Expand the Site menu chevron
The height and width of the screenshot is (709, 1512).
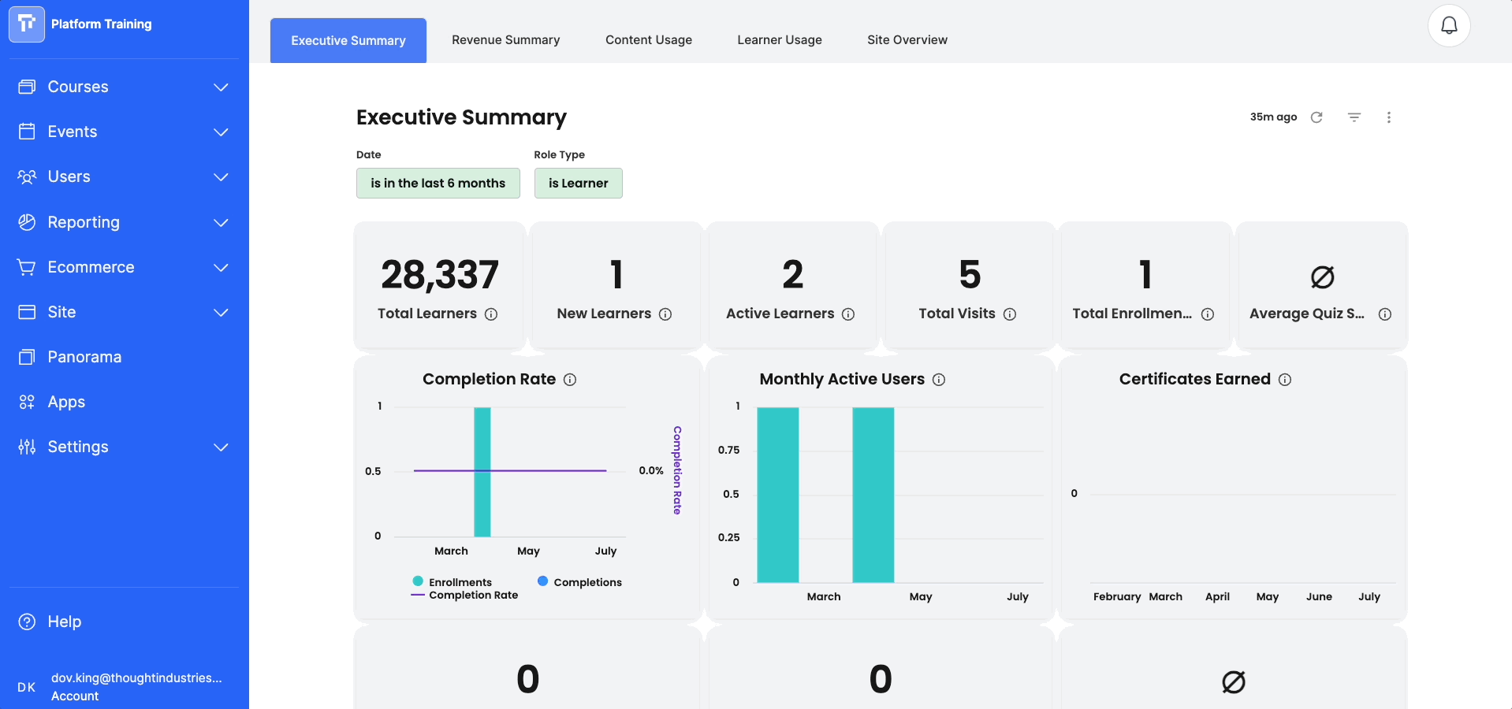[222, 312]
